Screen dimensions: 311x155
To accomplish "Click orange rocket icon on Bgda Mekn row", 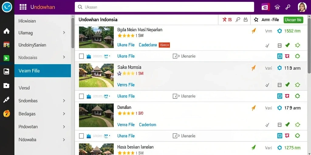I will pos(254,31).
